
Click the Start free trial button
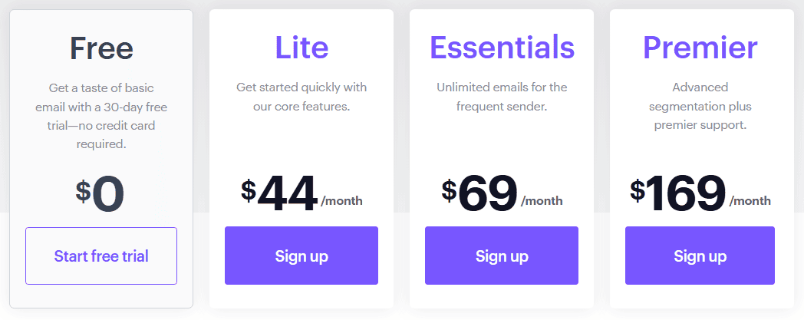click(101, 256)
